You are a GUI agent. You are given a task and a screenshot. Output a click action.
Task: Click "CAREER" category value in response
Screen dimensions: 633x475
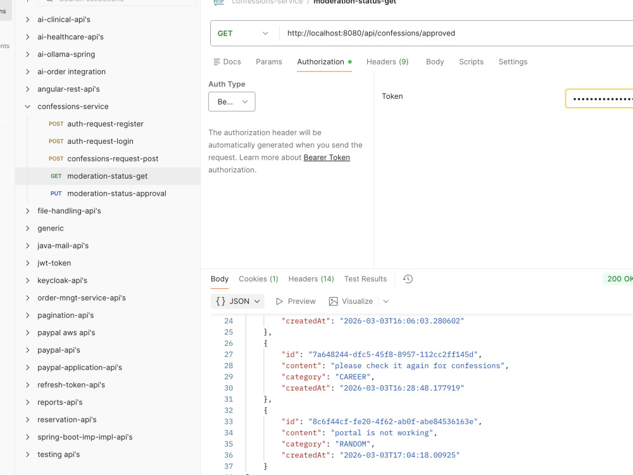[353, 377]
